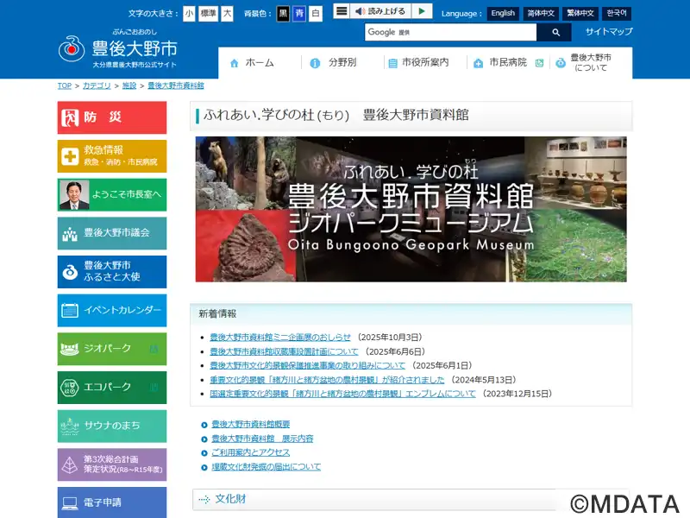
Task: Open the ジオパーク banner icon
Action: [70, 349]
